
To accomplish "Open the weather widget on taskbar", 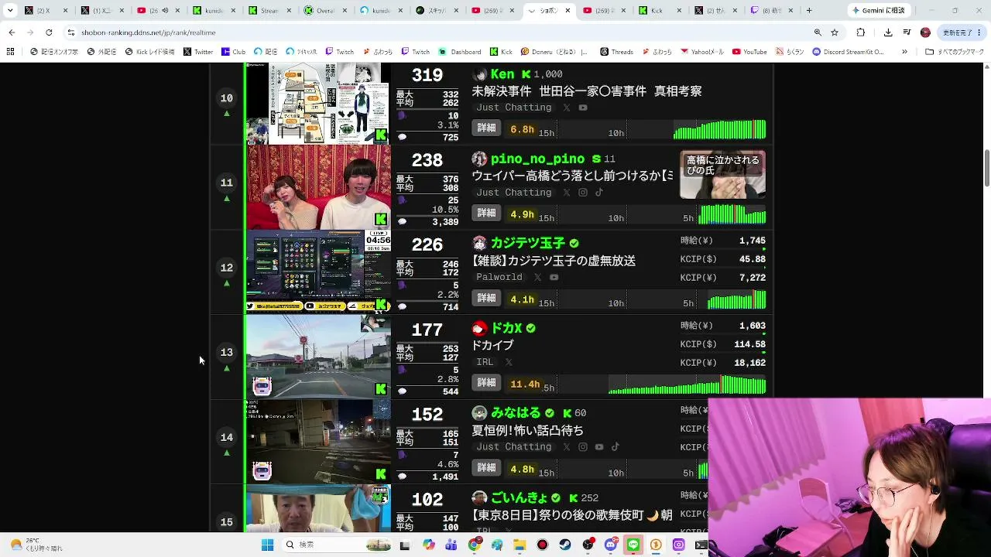I will tap(35, 545).
